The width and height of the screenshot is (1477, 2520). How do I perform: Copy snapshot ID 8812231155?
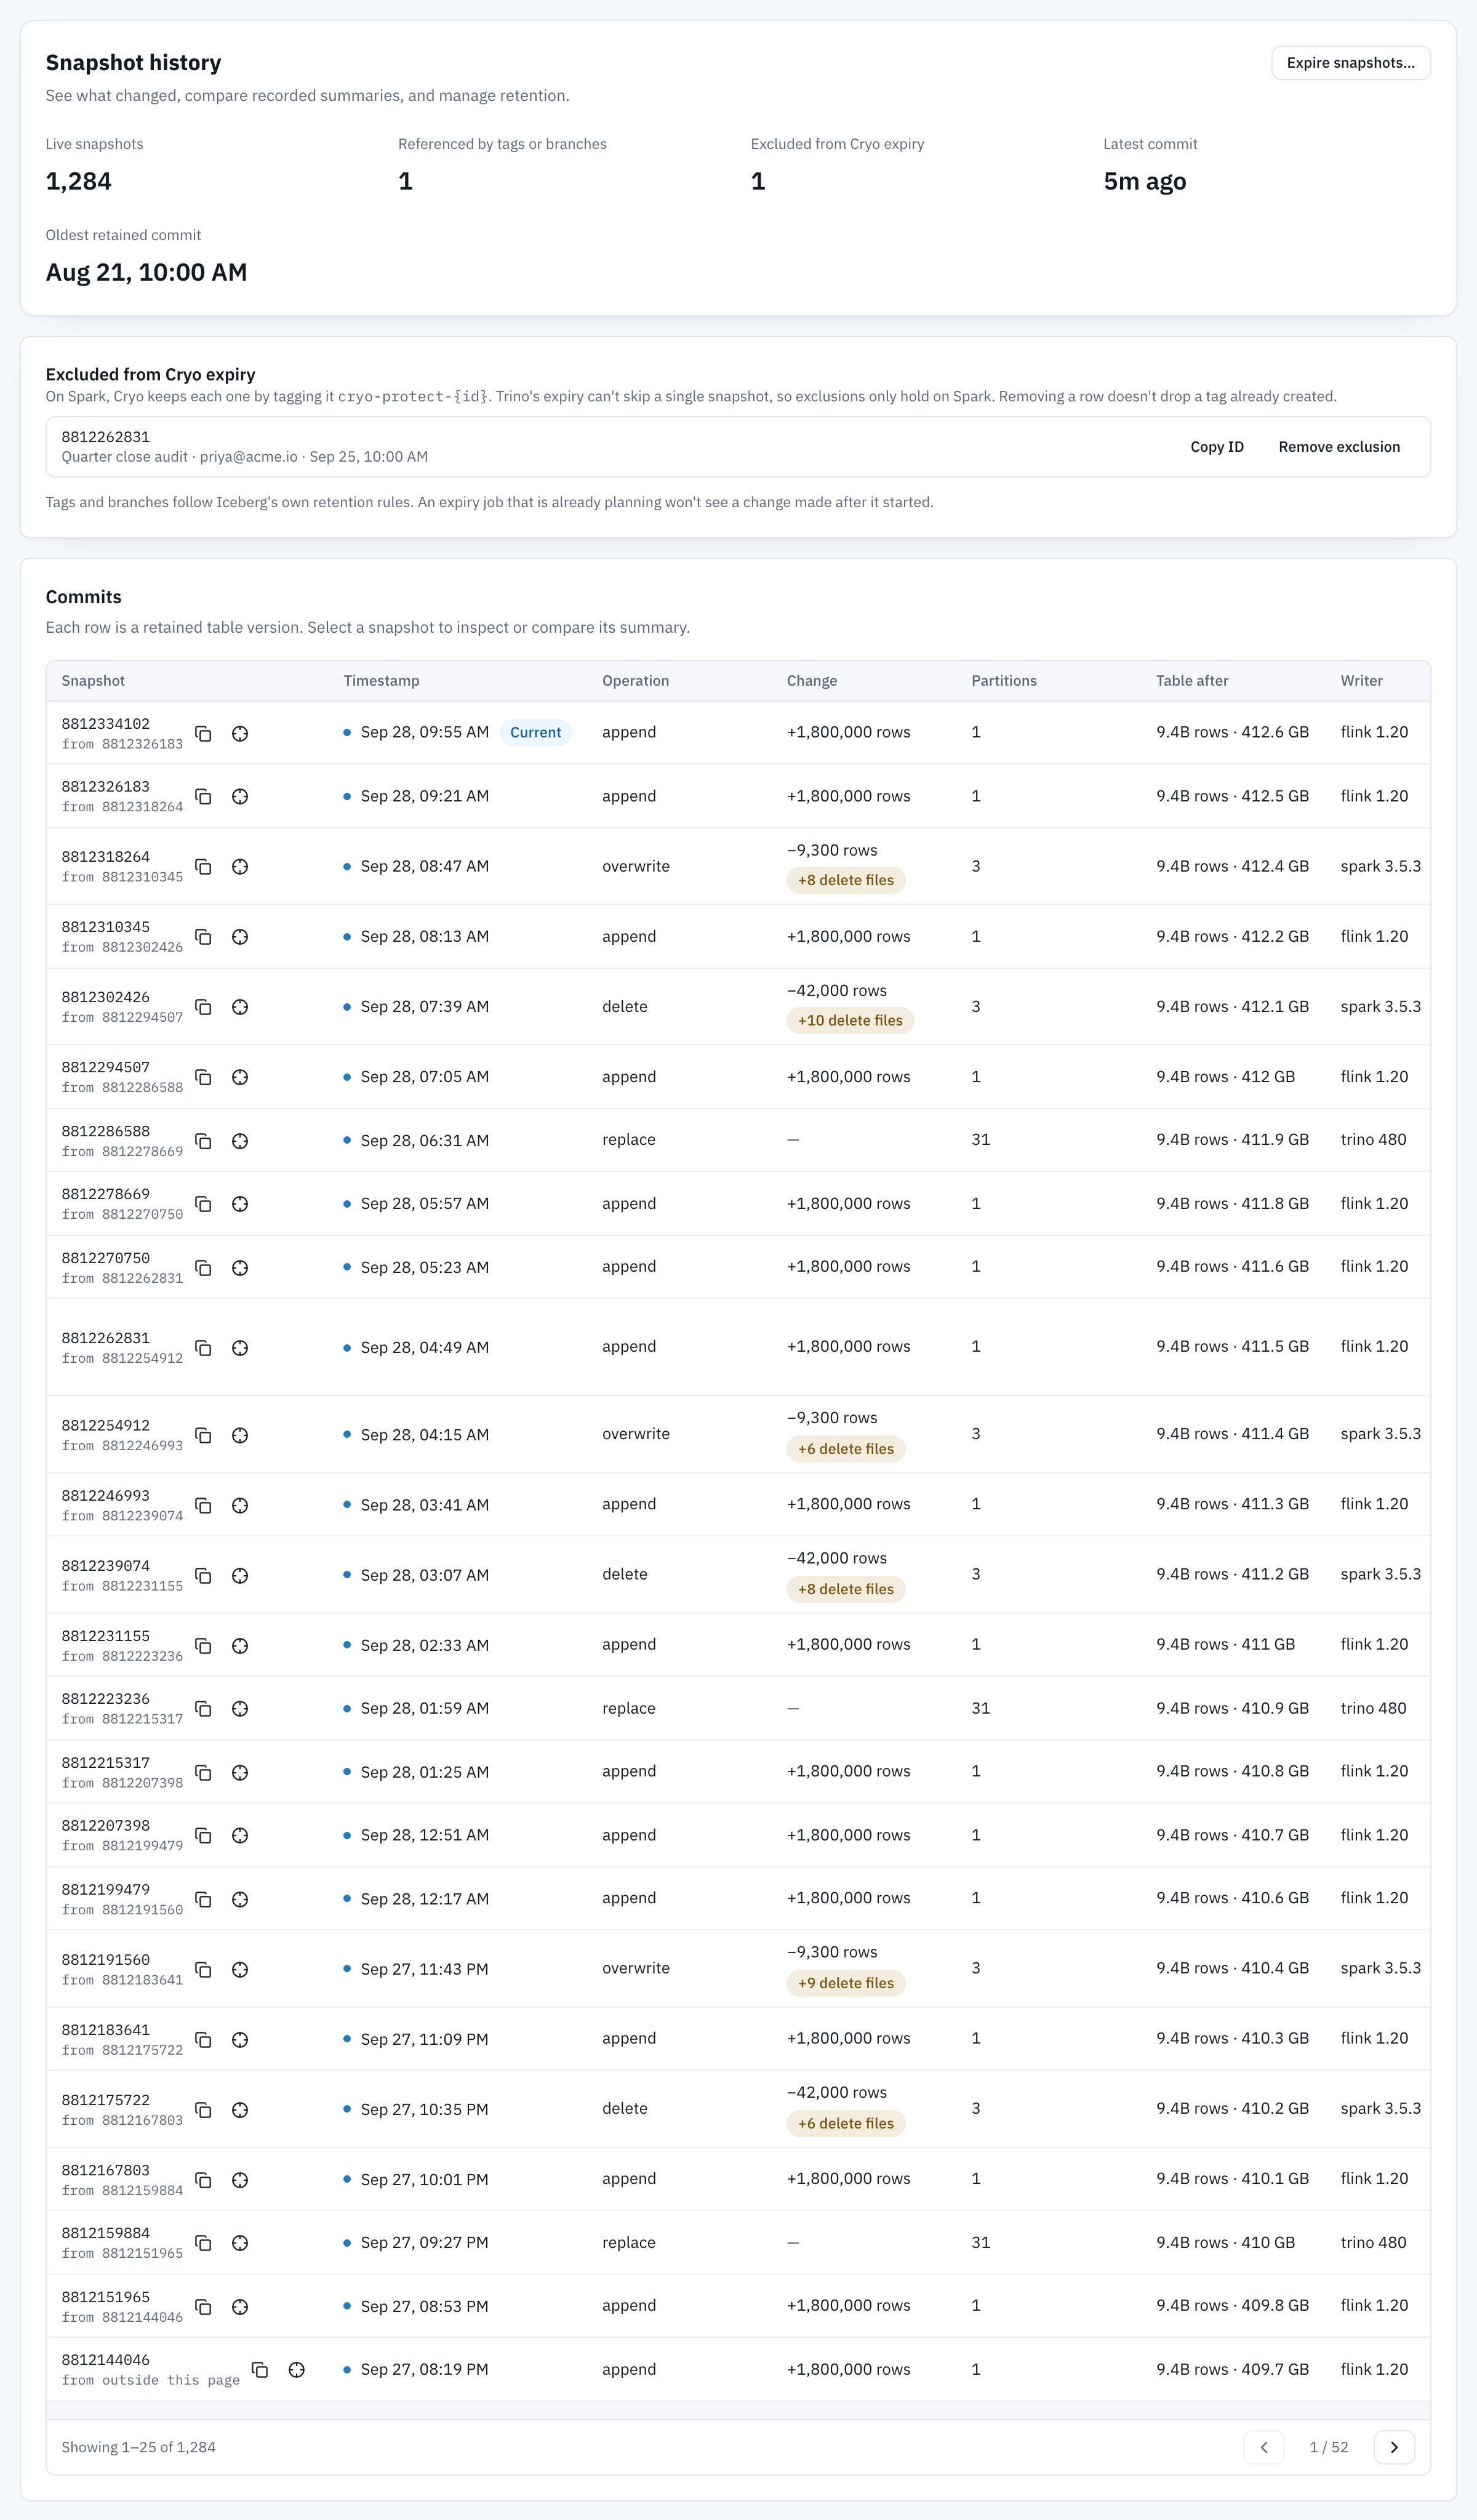203,1645
